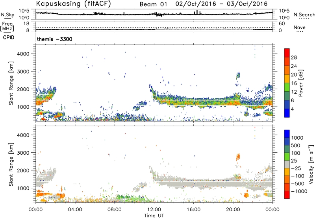Click the noise spike near 16:20 in the N.Sky plot
Image resolution: width=315 pixels, height=218 pixels.
197,12
